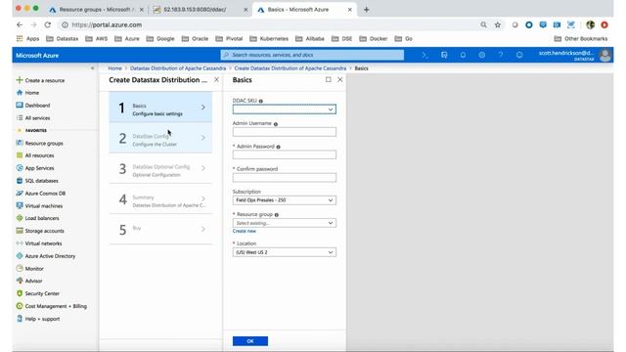Open the DDAC SKU dropdown

point(285,110)
